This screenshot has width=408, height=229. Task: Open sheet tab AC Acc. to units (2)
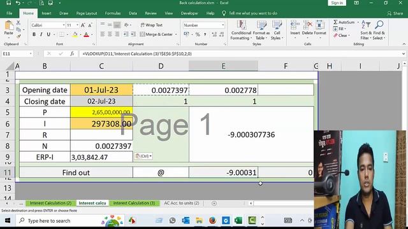pos(181,203)
